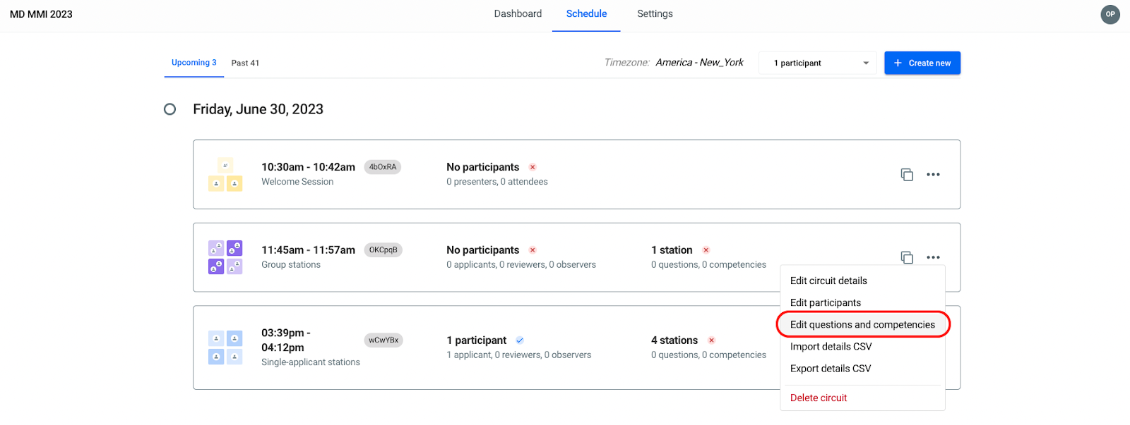Click the OP user avatar icon
This screenshot has width=1130, height=425.
coord(1110,14)
